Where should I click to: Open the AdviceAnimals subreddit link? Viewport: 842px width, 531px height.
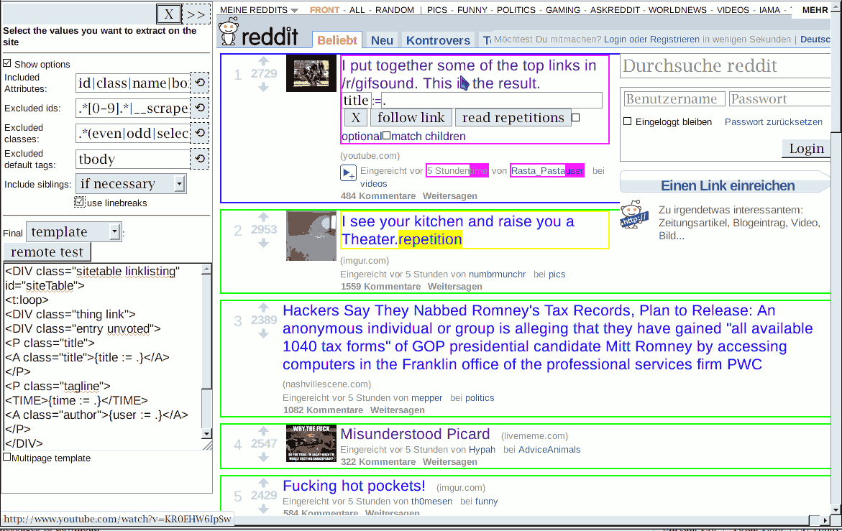549,450
